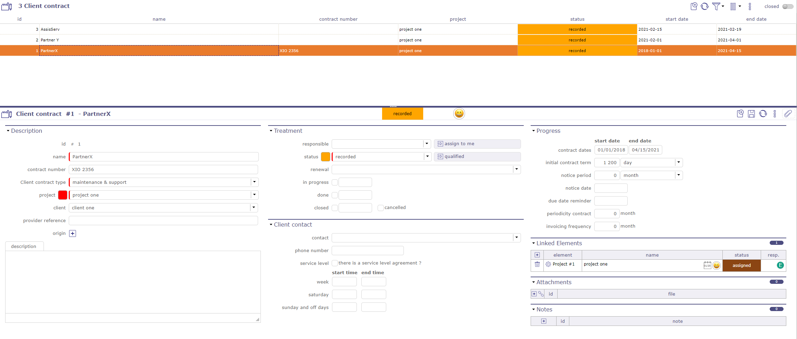Change initial contract term unit from day dropdown
The width and height of the screenshot is (797, 339).
(679, 162)
